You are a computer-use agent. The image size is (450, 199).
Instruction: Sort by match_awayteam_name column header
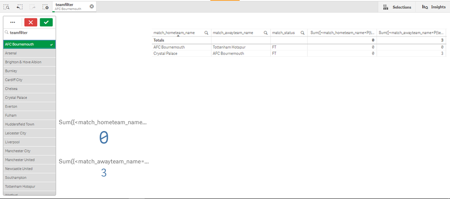click(233, 33)
